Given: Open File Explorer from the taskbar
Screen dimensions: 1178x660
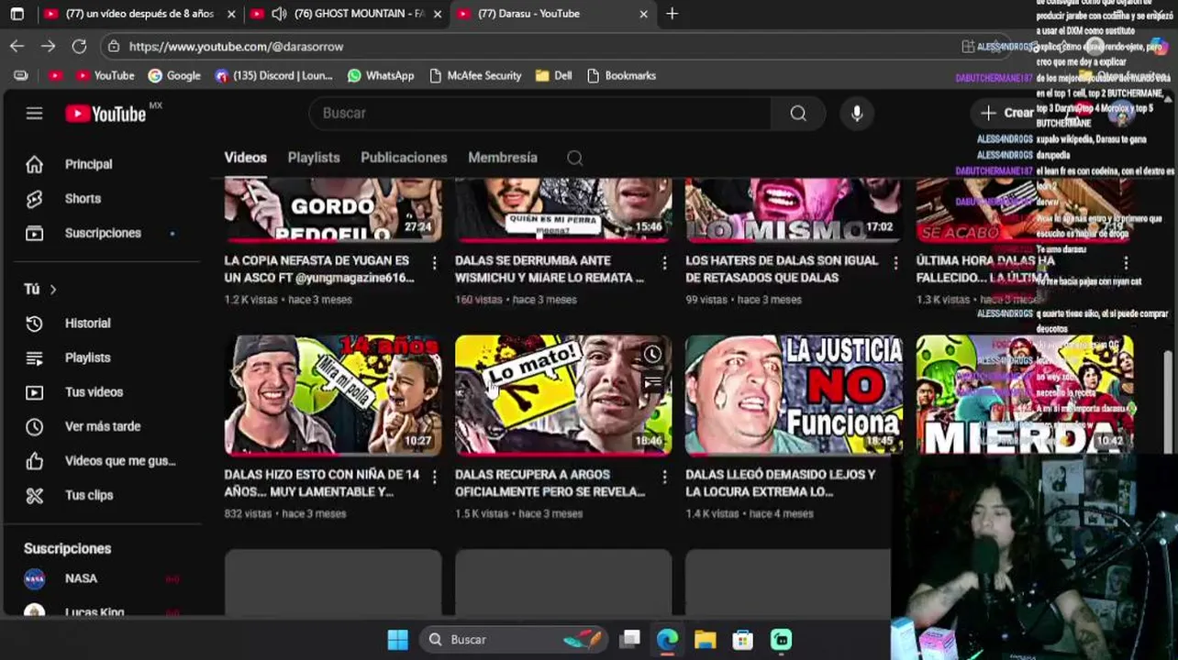Looking at the screenshot, I should click(705, 640).
